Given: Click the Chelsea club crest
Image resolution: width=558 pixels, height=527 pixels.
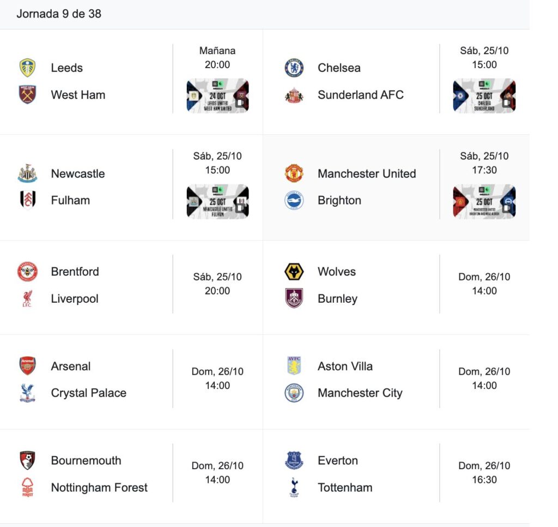Looking at the screenshot, I should point(294,68).
